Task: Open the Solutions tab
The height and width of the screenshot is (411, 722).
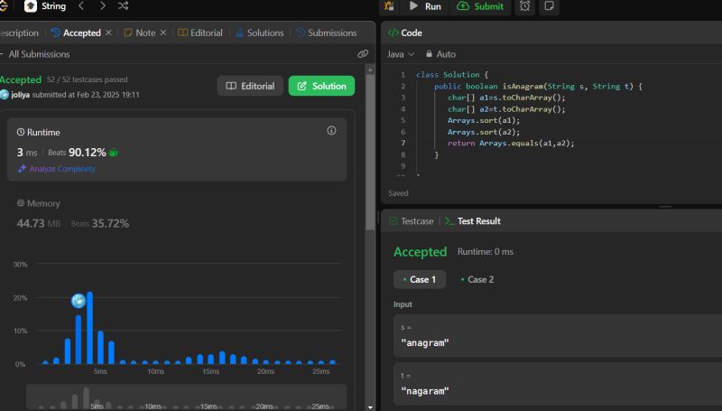Action: click(x=260, y=33)
